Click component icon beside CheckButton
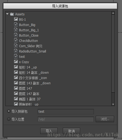This screenshot has width=122, height=140. (16, 41)
